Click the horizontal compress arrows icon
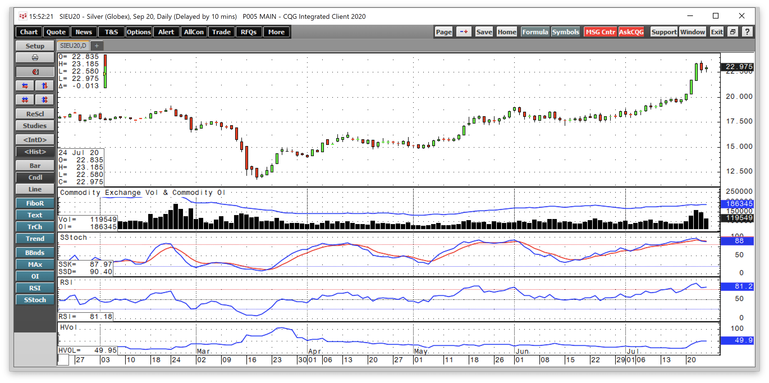 tap(25, 99)
